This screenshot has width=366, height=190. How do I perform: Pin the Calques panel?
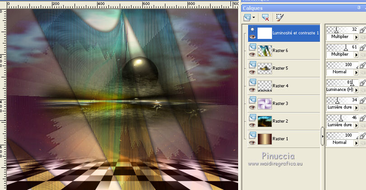click(359, 8)
